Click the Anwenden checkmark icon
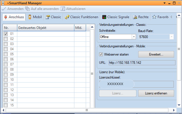 (x=4, y=9)
